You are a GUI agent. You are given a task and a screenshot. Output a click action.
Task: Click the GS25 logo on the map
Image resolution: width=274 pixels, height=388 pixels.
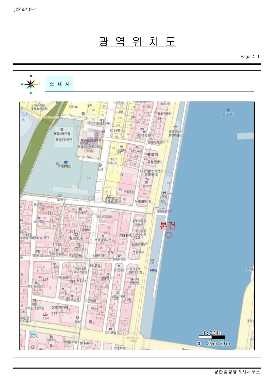34,334
